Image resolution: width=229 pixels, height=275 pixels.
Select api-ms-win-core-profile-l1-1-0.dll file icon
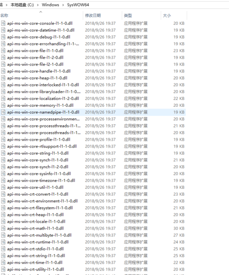coord(3,140)
